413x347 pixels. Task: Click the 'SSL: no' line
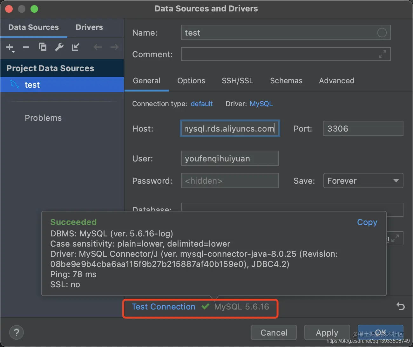[x=65, y=284]
